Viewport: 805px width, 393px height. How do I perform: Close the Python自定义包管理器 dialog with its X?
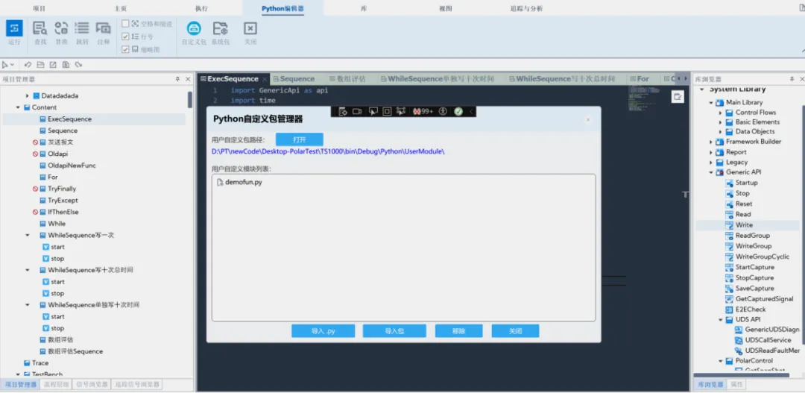pos(588,120)
